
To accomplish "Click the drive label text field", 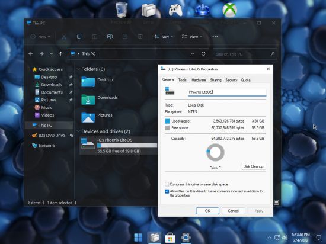I will 227,92.
